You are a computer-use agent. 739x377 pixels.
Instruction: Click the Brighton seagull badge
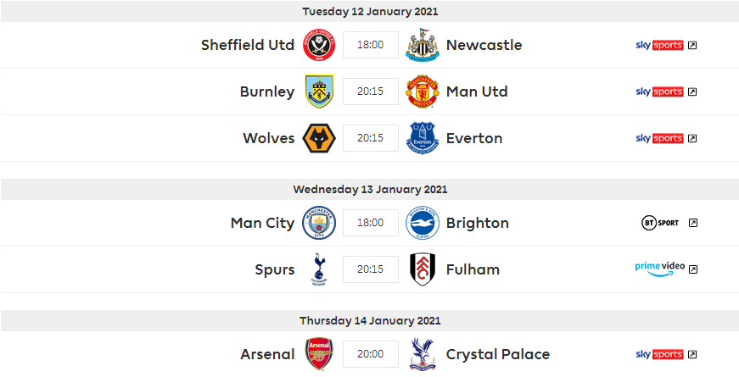(422, 223)
